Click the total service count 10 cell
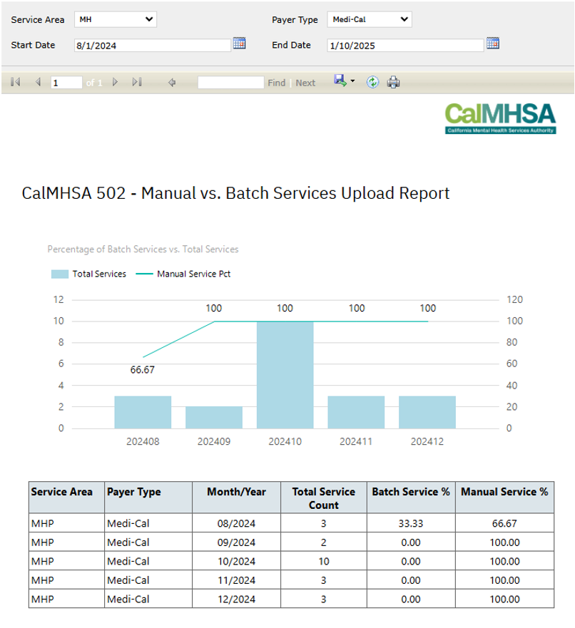 coord(324,561)
